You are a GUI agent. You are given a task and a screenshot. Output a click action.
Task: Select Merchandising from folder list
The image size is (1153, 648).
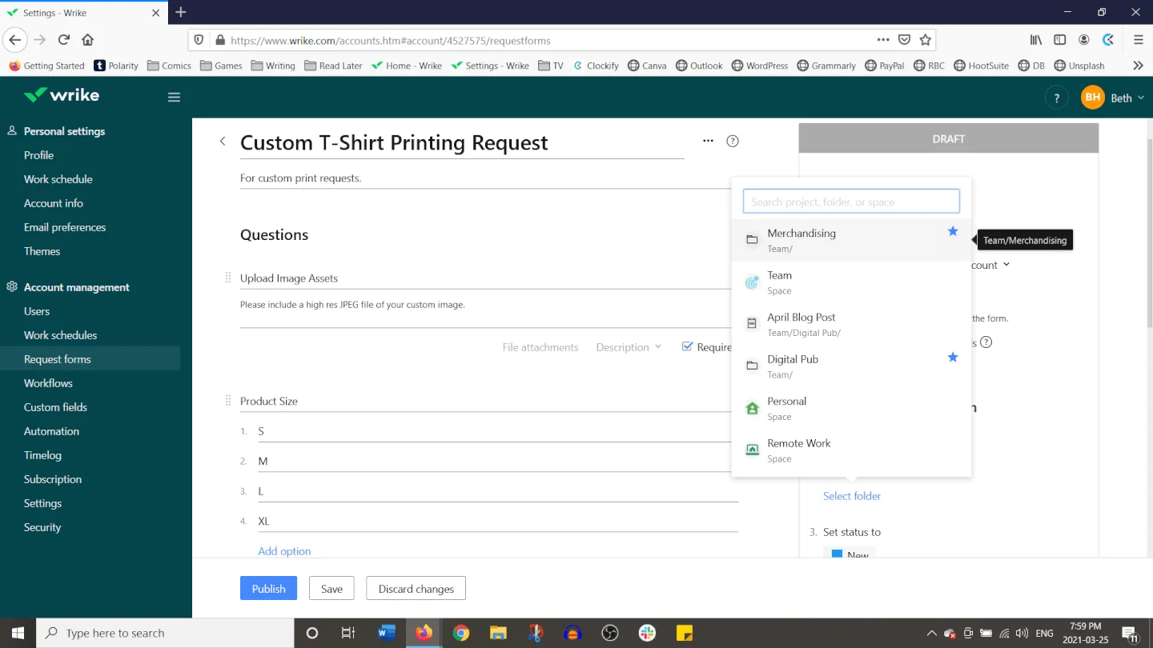point(851,240)
